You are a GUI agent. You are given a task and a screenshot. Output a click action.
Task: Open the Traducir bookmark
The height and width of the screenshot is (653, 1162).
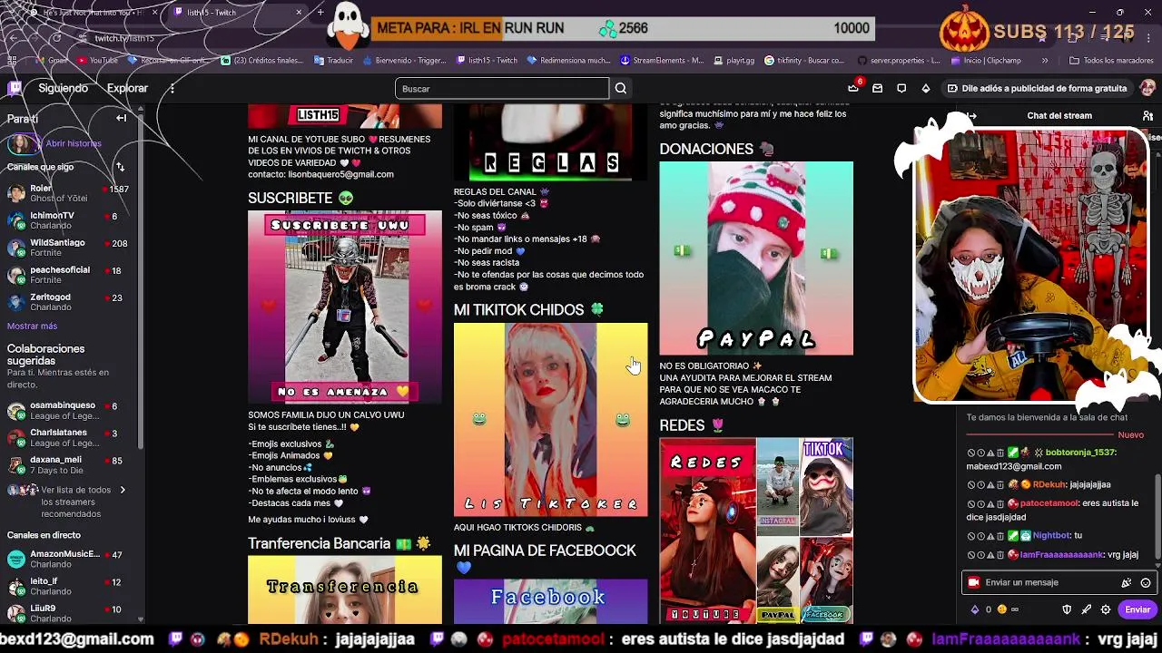333,61
